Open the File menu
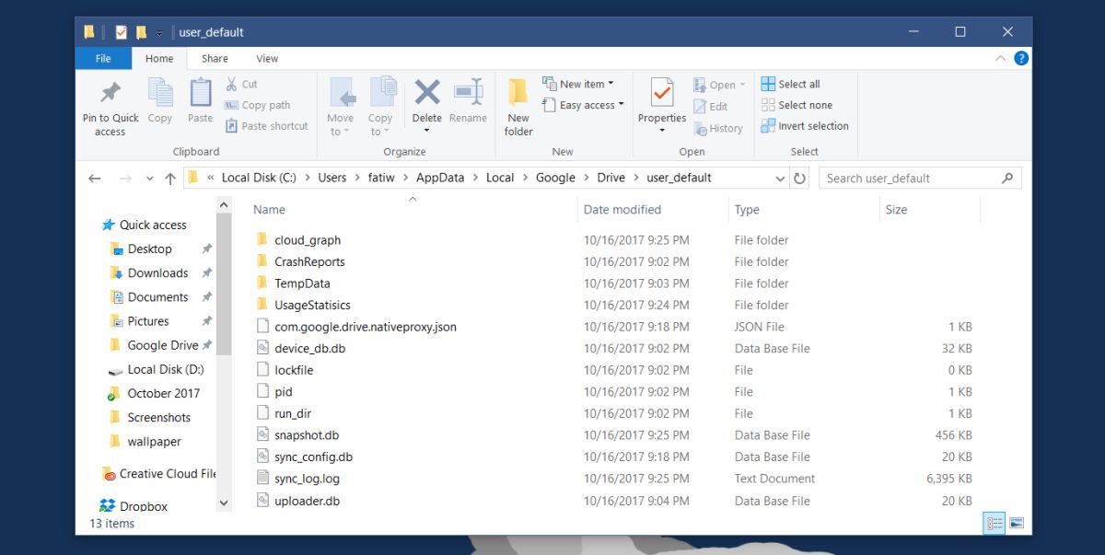The height and width of the screenshot is (555, 1105). [103, 59]
